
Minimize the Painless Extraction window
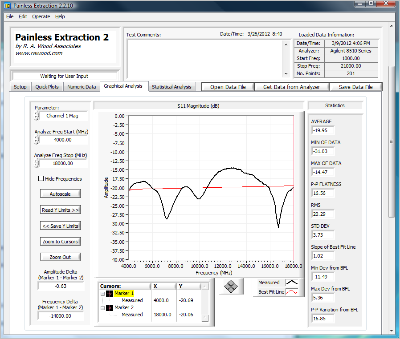(360, 4)
